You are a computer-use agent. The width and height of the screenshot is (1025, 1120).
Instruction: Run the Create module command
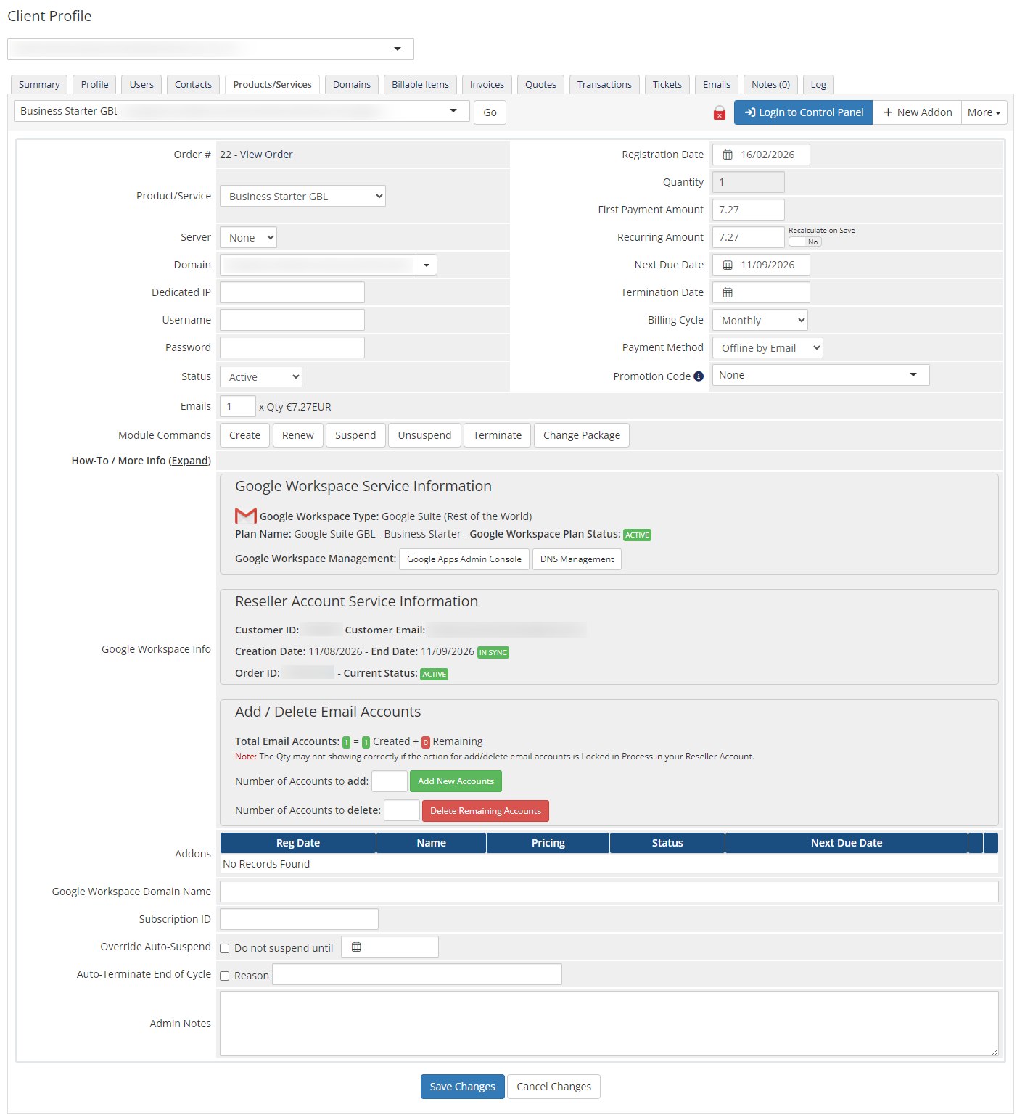tap(244, 435)
